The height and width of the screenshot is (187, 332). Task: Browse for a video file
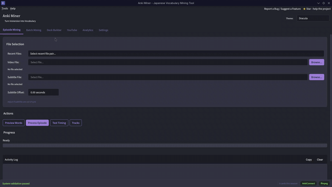coord(316,62)
